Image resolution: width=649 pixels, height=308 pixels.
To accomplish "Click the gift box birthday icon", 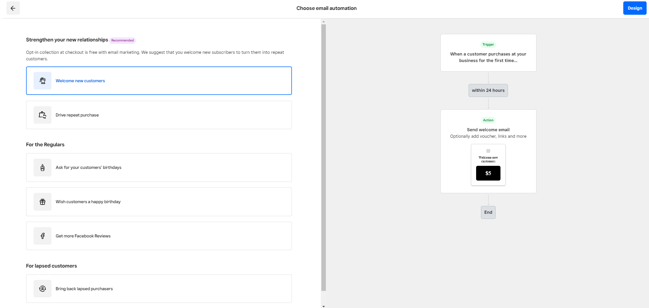I will coord(43,202).
